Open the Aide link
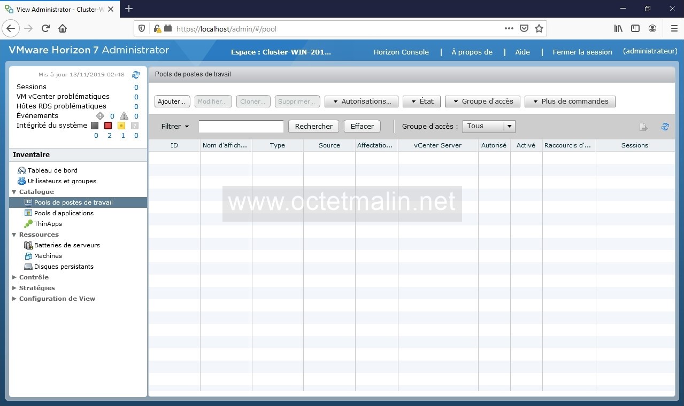 pyautogui.click(x=522, y=52)
